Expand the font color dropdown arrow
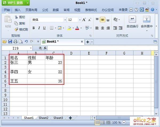This screenshot has height=127, width=160. pos(81,28)
